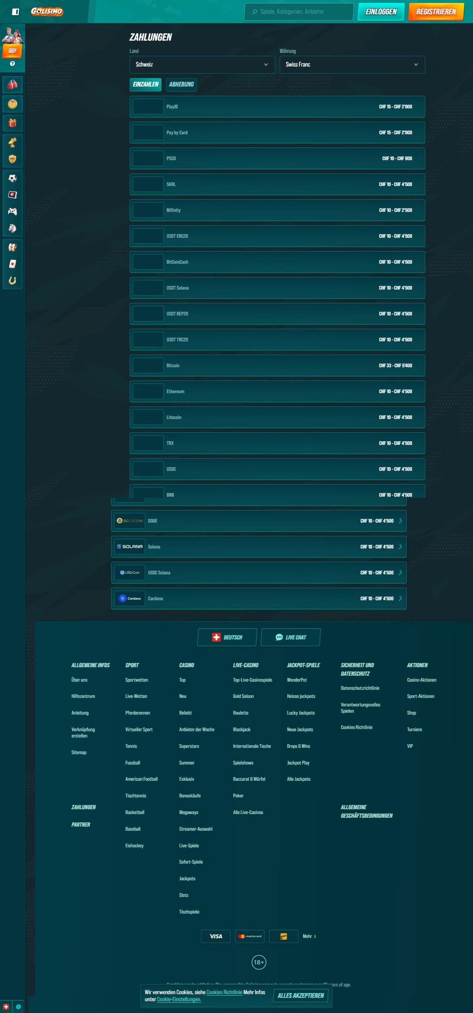Select the PlayID payment method row

(278, 107)
